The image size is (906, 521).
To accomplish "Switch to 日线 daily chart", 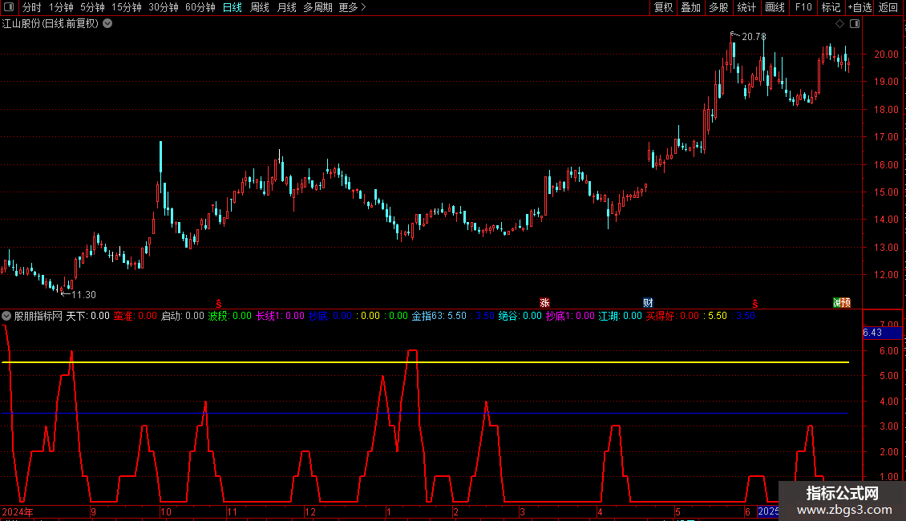I will [233, 7].
